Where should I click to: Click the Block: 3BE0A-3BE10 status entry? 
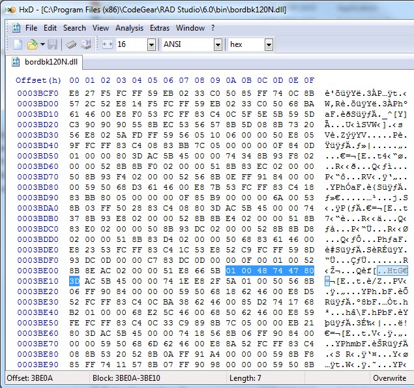pyautogui.click(x=126, y=378)
